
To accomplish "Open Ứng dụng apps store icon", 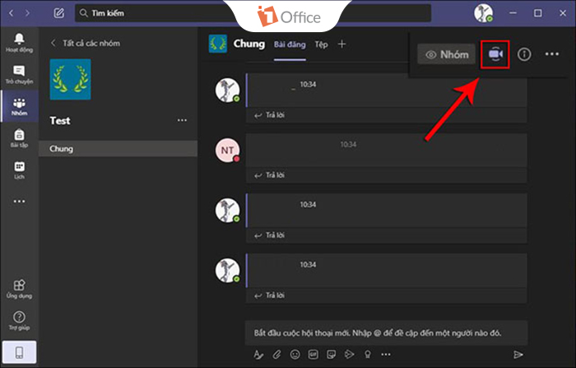I will coord(19,289).
